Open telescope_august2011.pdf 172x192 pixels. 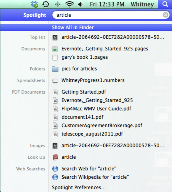[92, 134]
